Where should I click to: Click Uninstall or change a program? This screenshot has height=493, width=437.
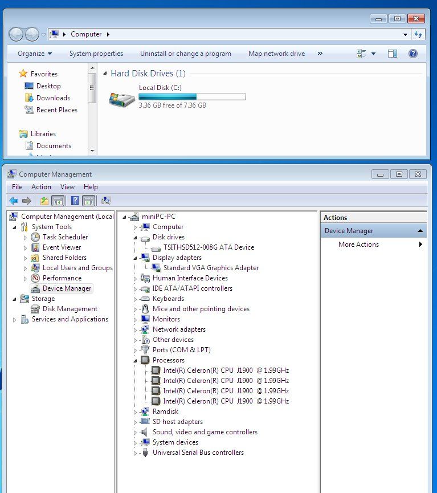tap(186, 54)
